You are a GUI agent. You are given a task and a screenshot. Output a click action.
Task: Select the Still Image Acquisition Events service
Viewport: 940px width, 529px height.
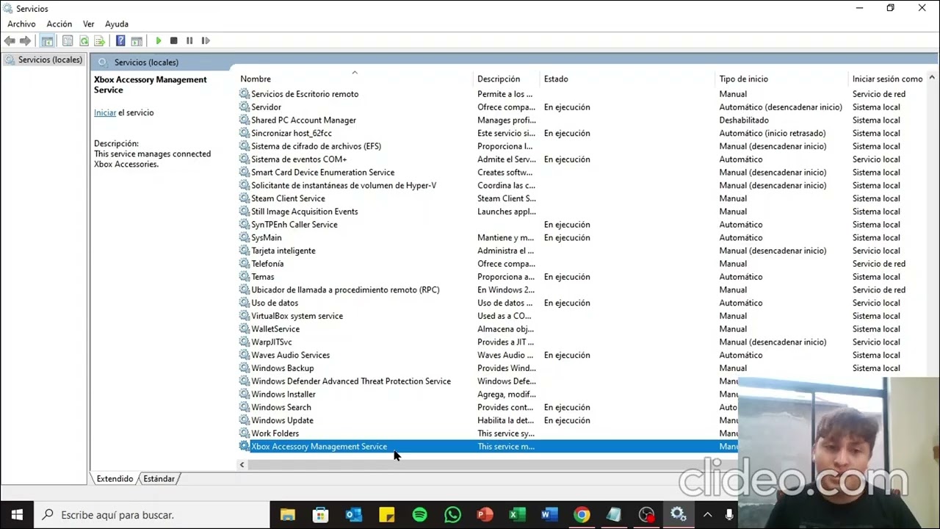click(x=304, y=212)
